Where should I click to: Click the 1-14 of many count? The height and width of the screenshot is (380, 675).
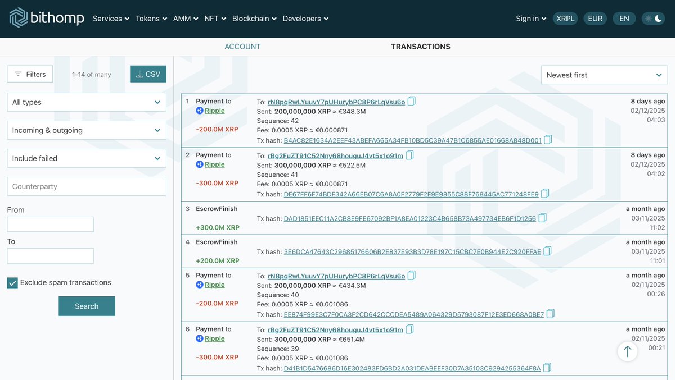(x=92, y=74)
